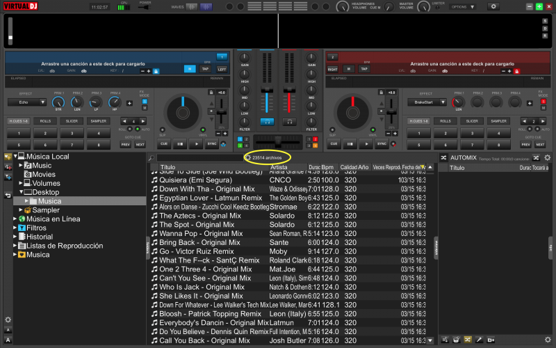Viewport: 556px width, 348px height.
Task: Click hot cue pad 3 on left deck
Action: click(72, 133)
